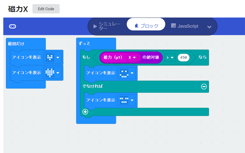Click the でなければ label
Viewport: 245px width, 153px height.
(93, 86)
